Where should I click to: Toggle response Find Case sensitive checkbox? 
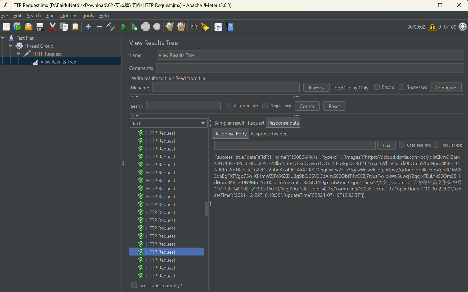[x=402, y=145]
